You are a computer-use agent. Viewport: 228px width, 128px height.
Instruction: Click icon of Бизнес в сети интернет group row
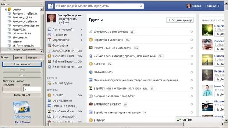click(x=91, y=56)
